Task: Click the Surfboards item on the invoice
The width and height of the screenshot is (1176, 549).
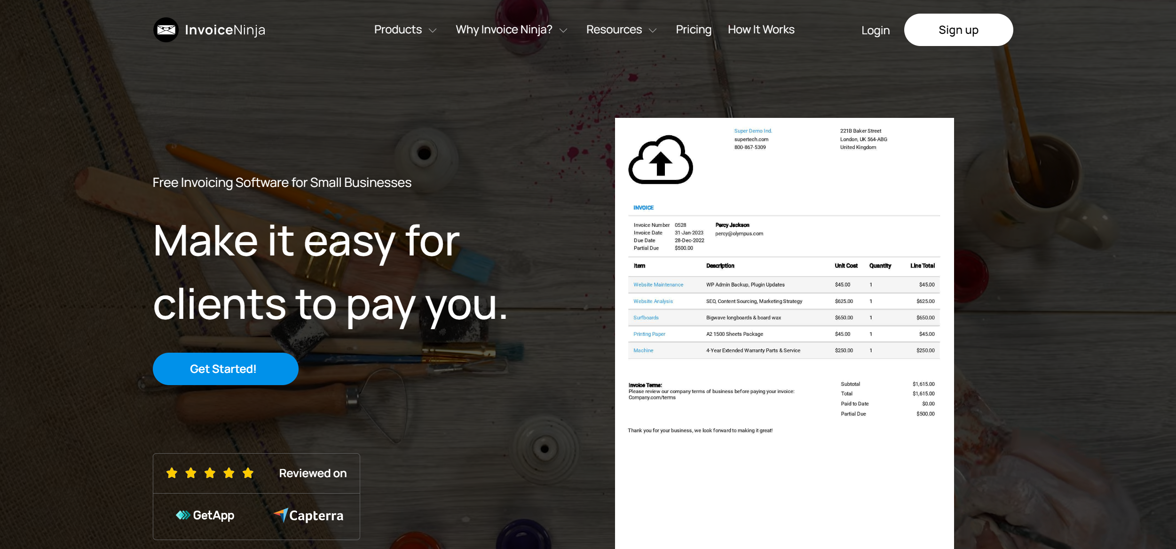Action: [646, 317]
